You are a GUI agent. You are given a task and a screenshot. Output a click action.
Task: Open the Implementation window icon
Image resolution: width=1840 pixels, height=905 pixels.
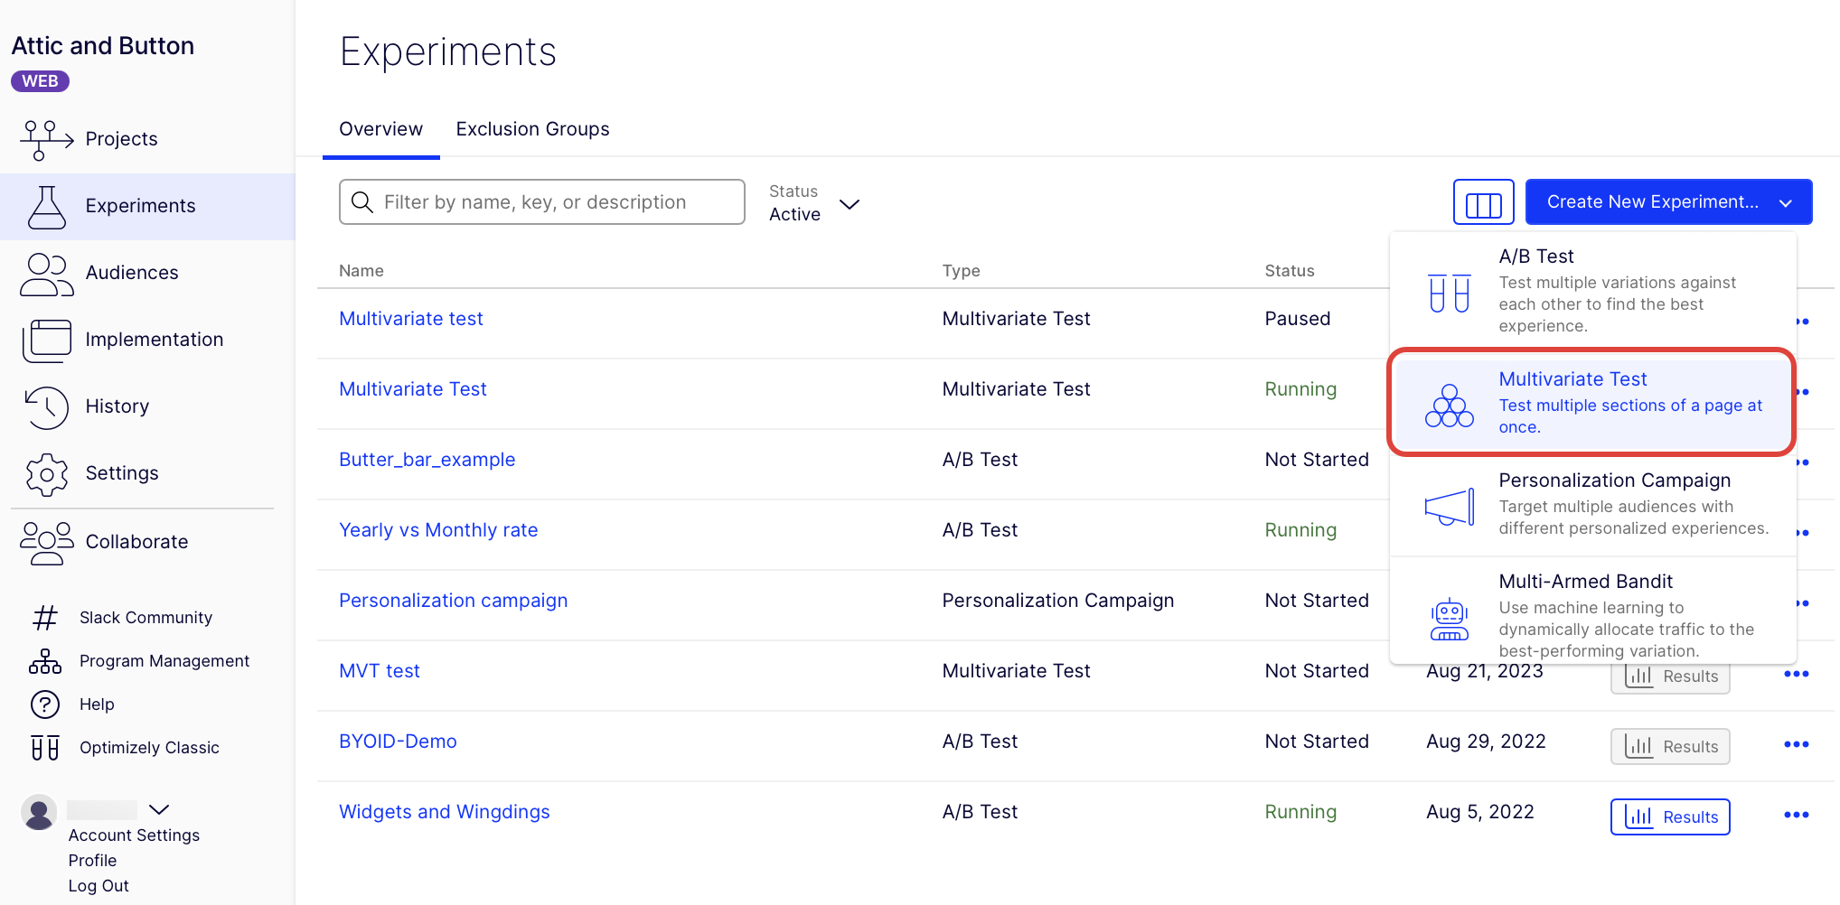tap(46, 341)
